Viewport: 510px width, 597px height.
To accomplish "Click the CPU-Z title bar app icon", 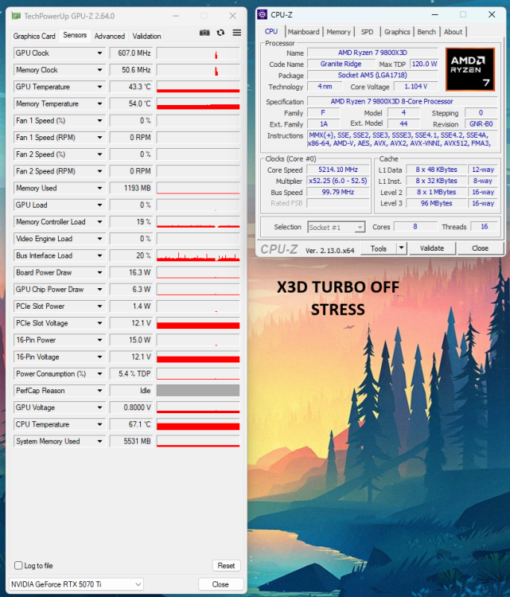I will pyautogui.click(x=263, y=14).
